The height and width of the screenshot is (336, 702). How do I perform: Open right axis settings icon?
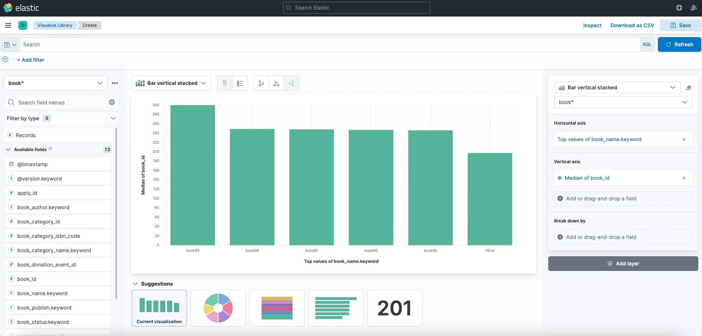click(291, 83)
